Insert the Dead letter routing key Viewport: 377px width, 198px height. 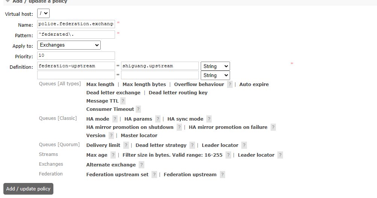178,93
